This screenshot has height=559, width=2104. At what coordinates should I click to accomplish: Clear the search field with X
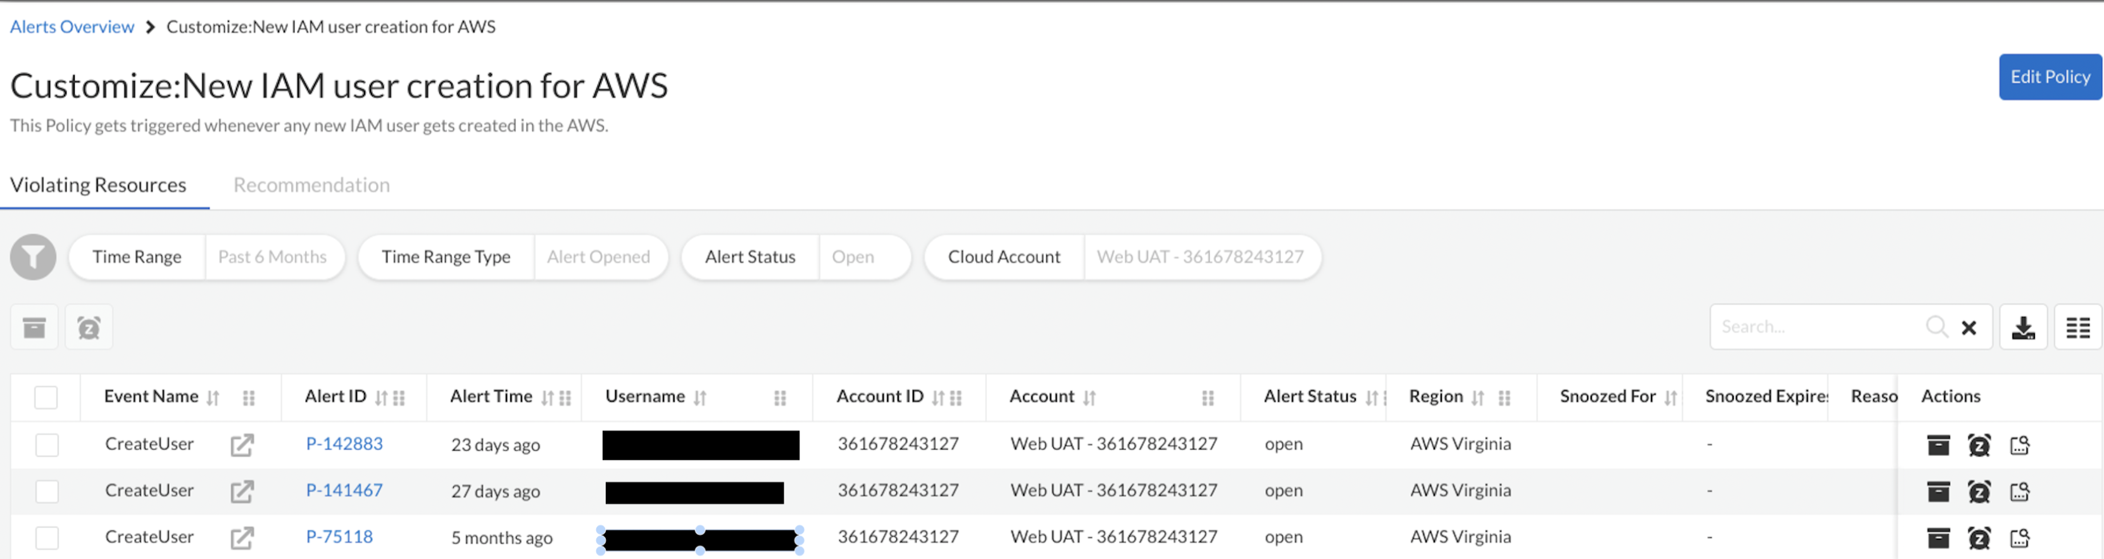(x=1969, y=327)
